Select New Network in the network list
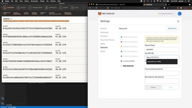 127,66
